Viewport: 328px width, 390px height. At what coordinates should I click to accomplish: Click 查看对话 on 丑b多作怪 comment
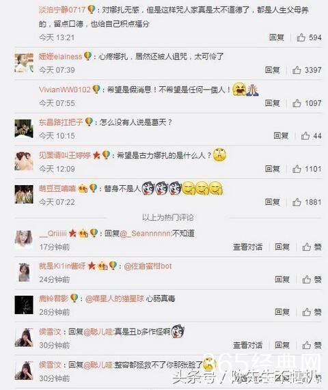247,345
